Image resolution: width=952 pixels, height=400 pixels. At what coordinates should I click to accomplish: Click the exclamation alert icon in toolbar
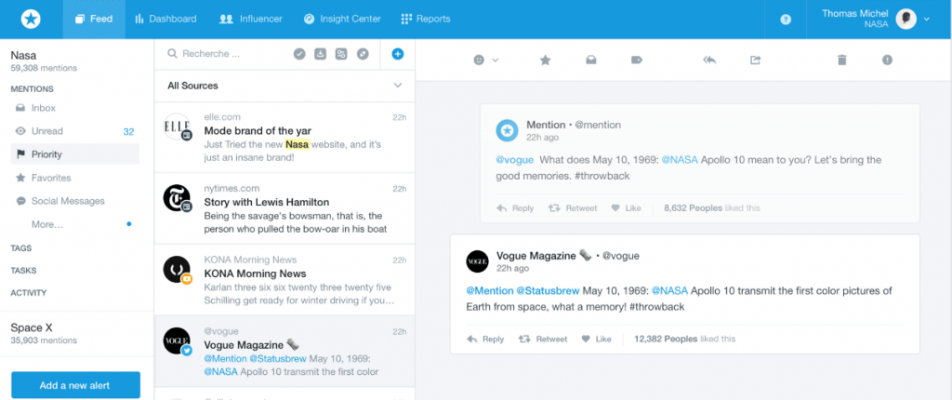[887, 60]
